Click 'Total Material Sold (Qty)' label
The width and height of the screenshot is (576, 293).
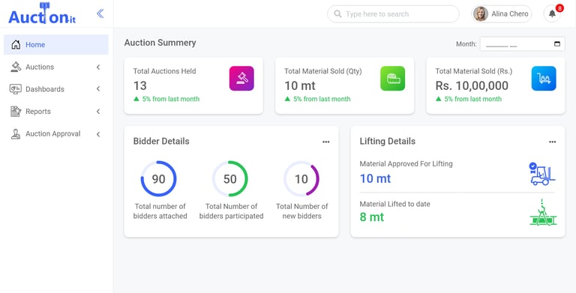point(323,71)
